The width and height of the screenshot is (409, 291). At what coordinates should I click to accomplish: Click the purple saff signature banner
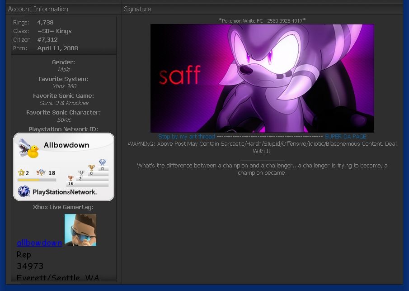pos(262,78)
